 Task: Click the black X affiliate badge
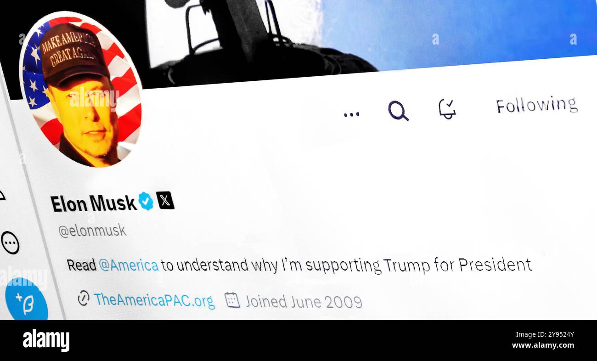click(165, 200)
